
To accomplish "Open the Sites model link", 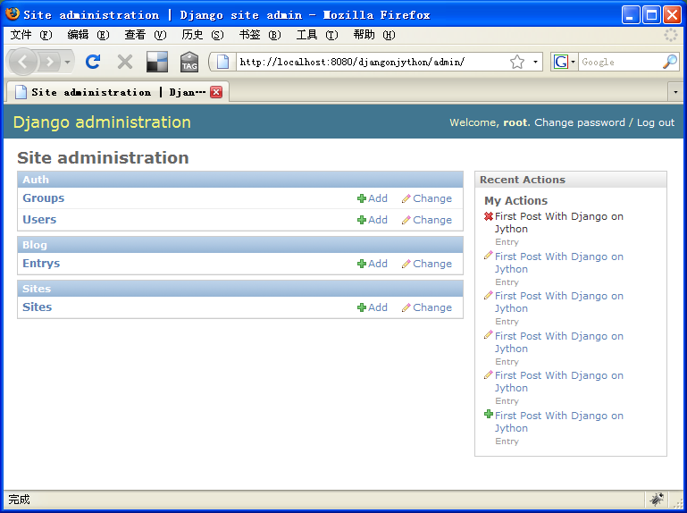I will click(38, 307).
